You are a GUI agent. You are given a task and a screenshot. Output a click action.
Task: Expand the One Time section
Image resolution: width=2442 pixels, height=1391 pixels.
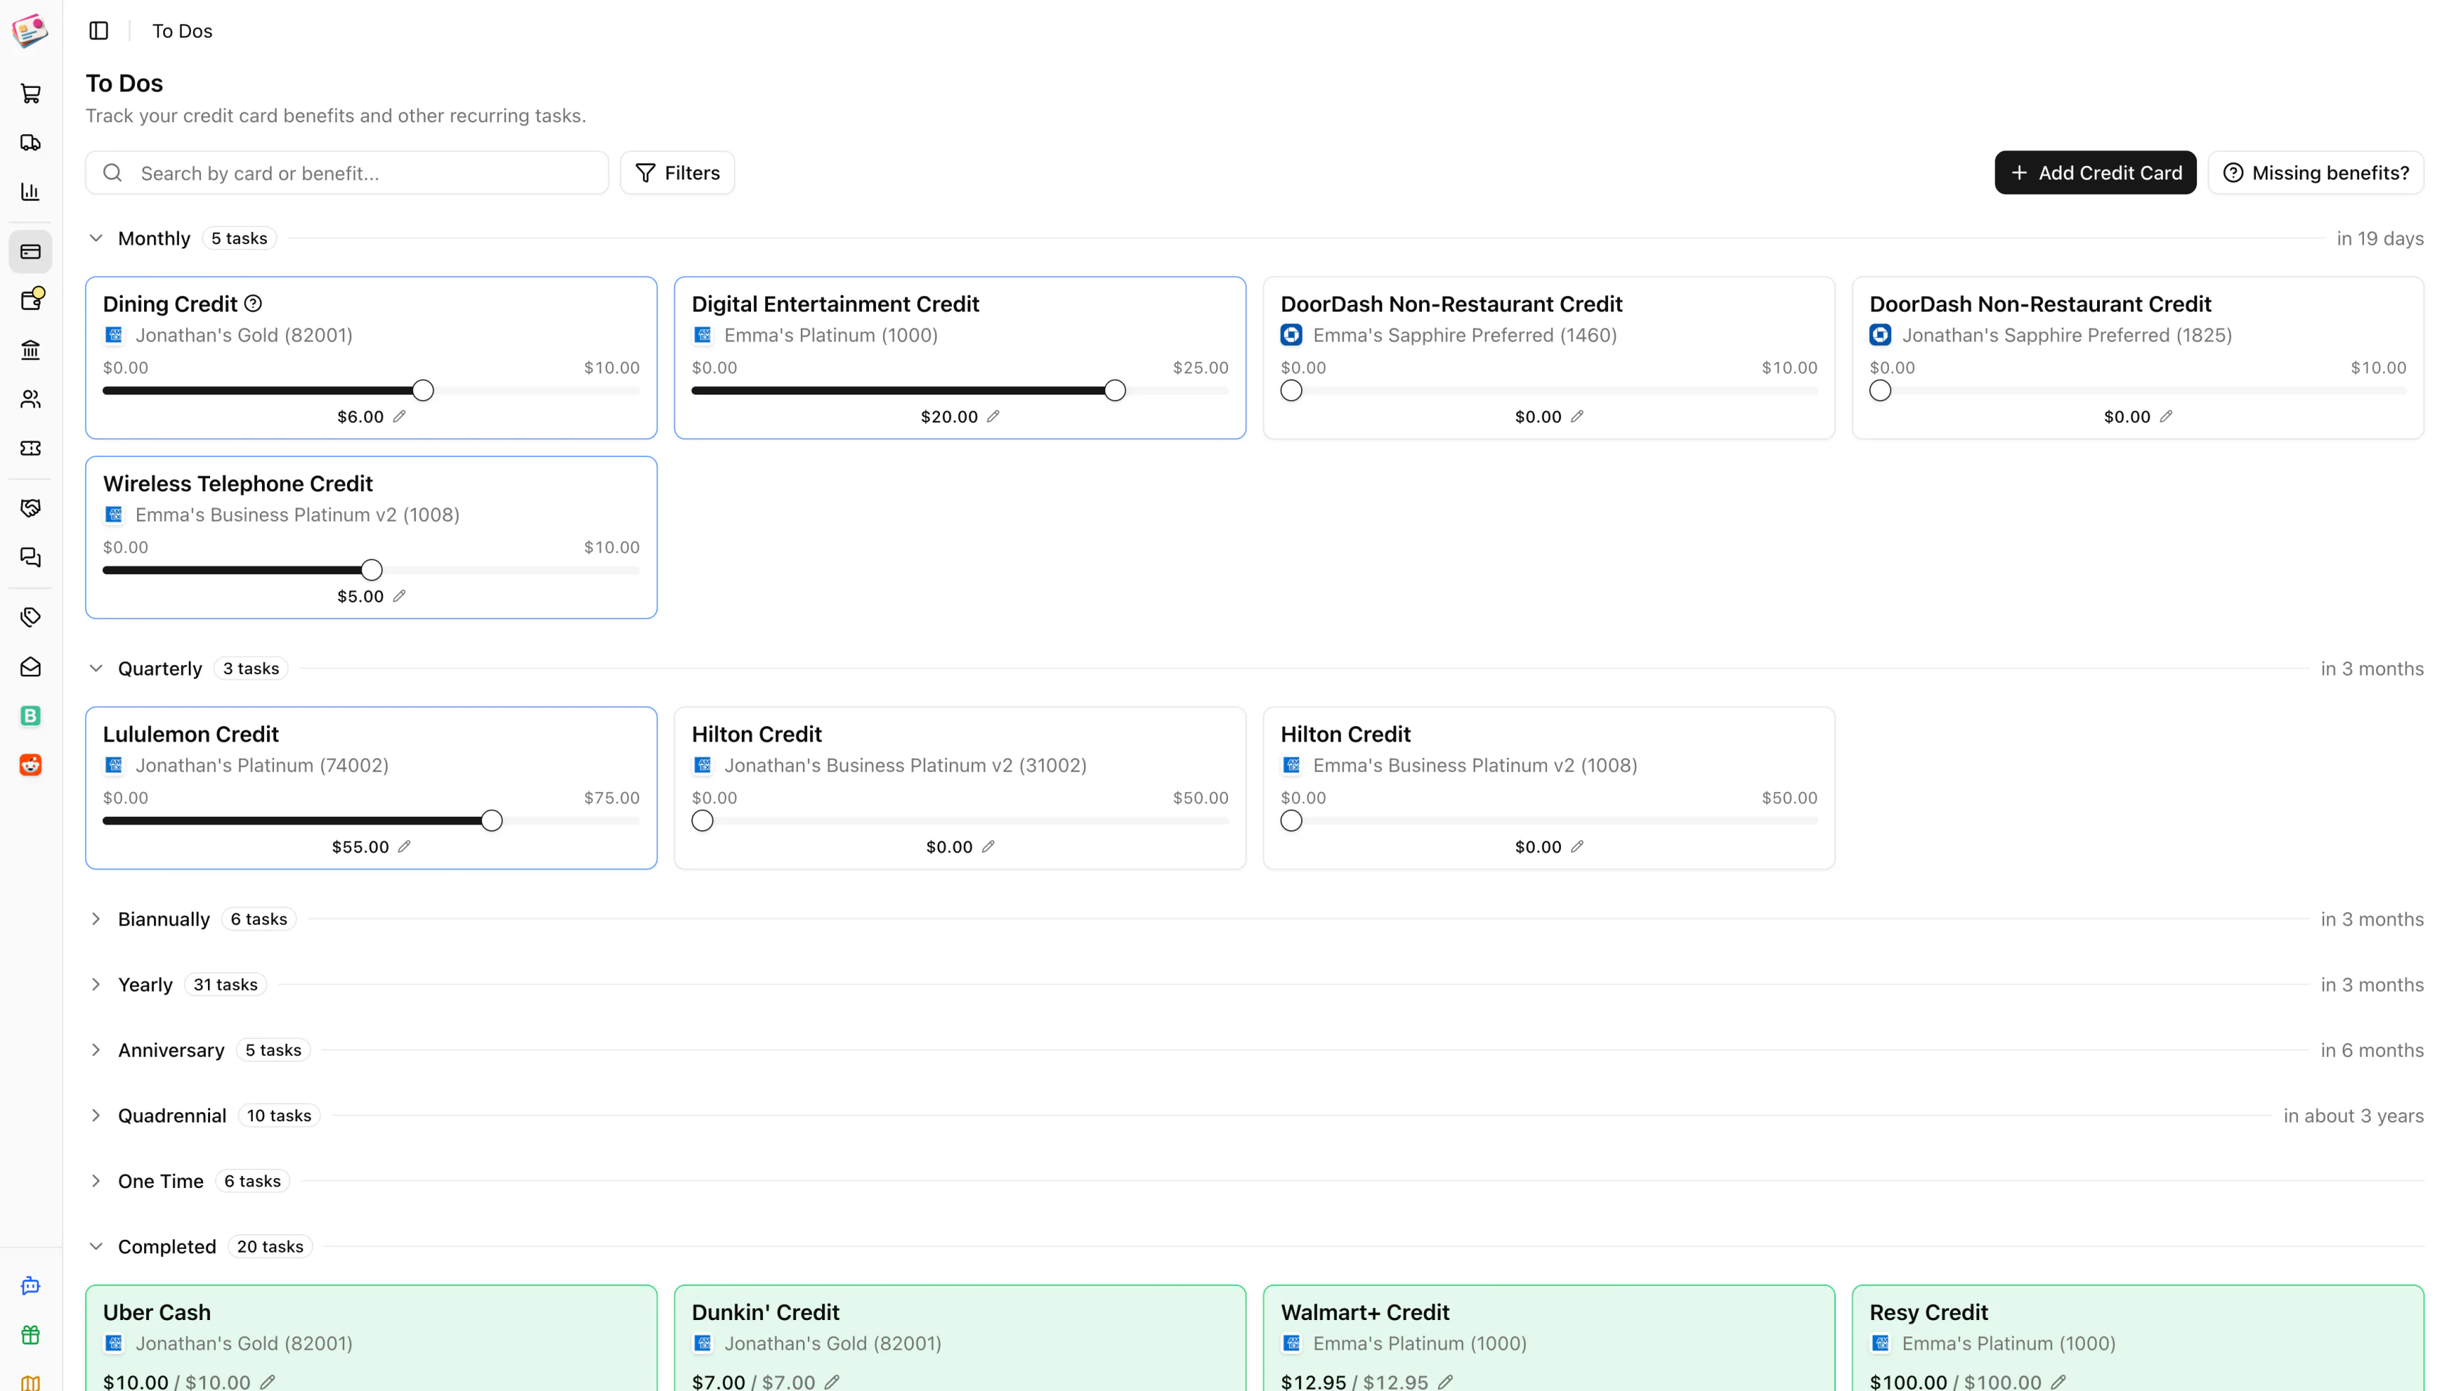click(96, 1181)
